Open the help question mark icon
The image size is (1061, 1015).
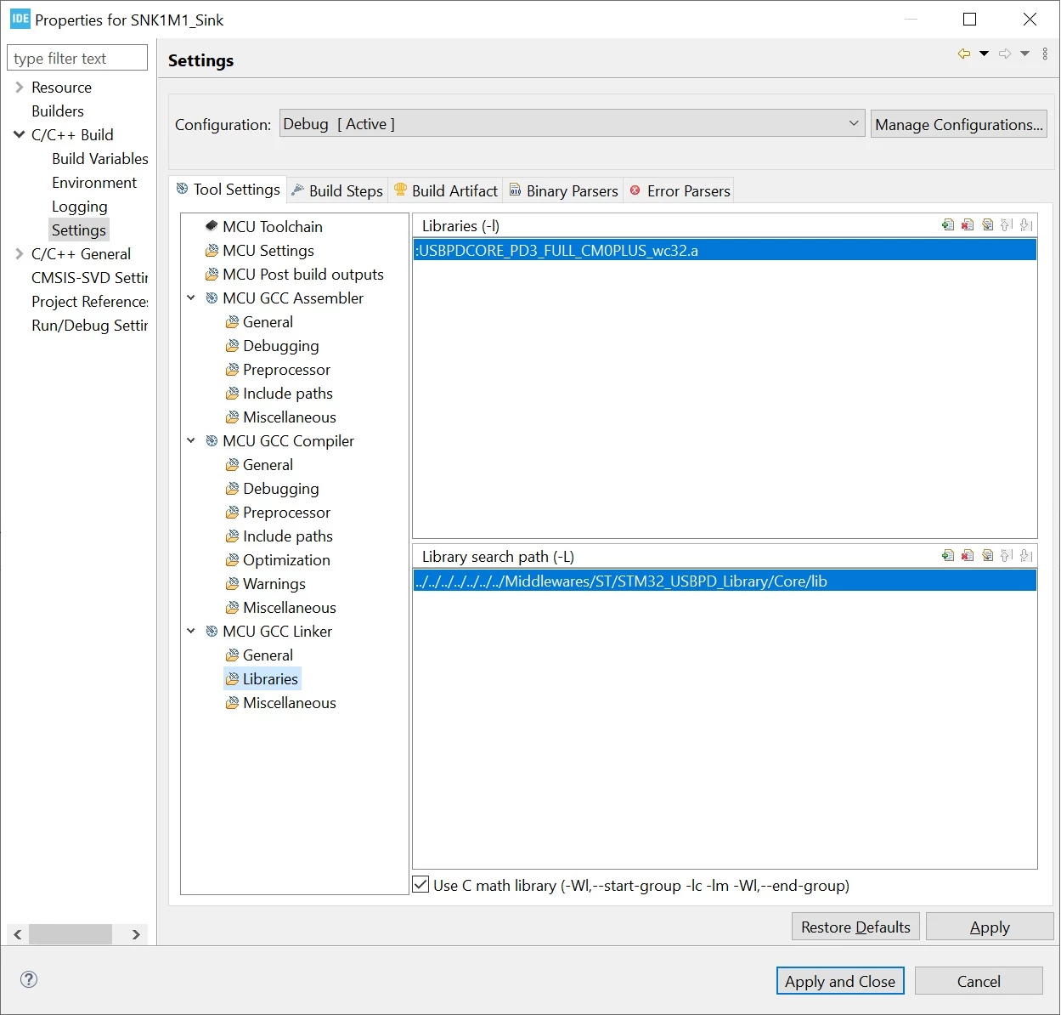(29, 979)
